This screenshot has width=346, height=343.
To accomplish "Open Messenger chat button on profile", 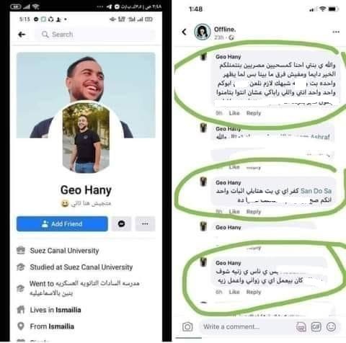I will coord(121,224).
